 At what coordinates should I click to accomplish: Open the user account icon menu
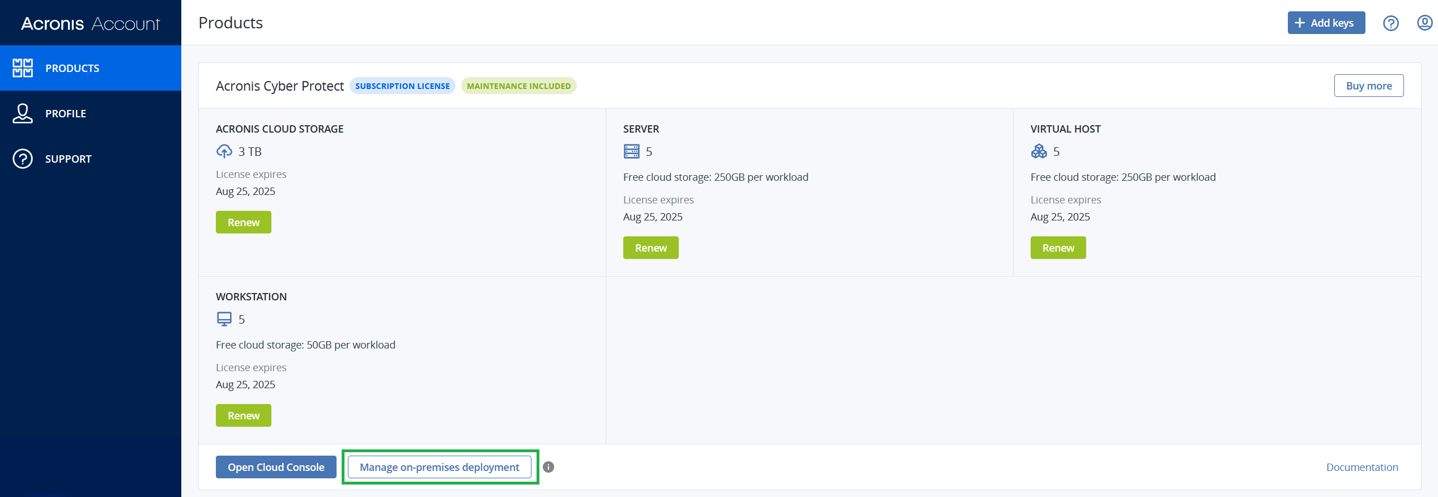click(1424, 23)
